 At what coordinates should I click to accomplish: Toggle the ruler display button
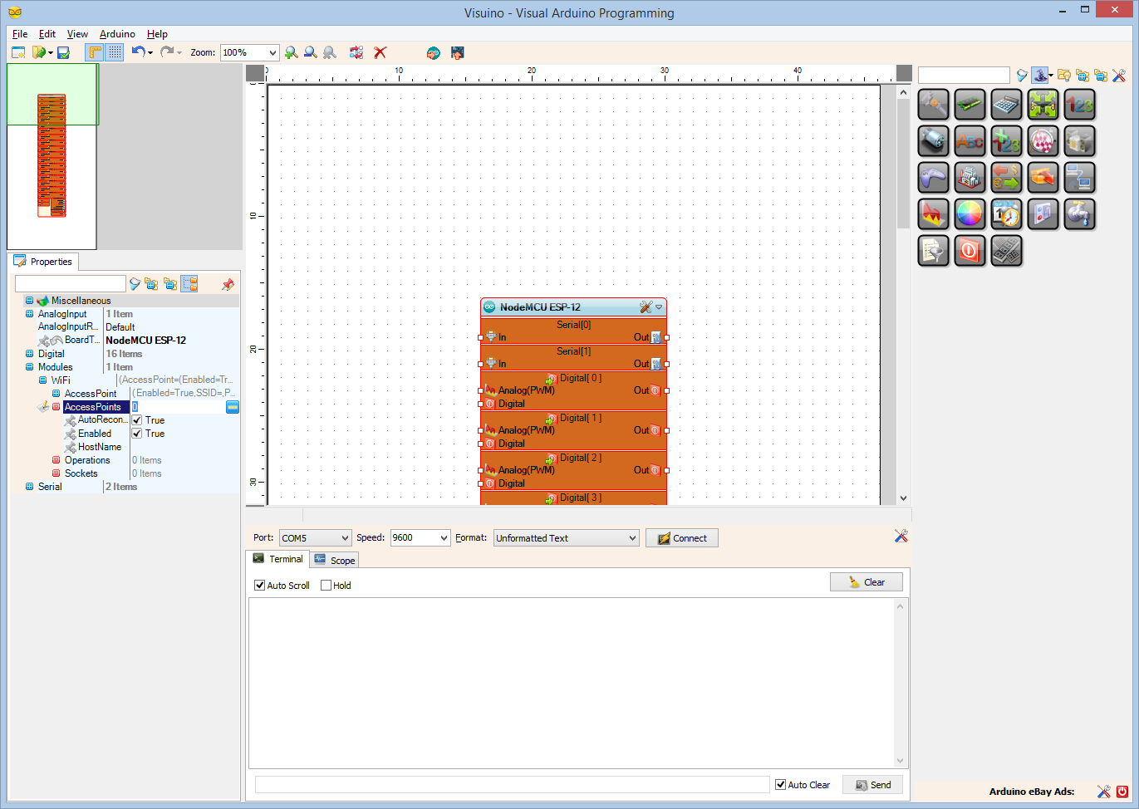pos(95,52)
